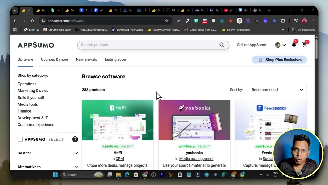Open the shopping cart icon
328x185 pixels.
pos(304,44)
